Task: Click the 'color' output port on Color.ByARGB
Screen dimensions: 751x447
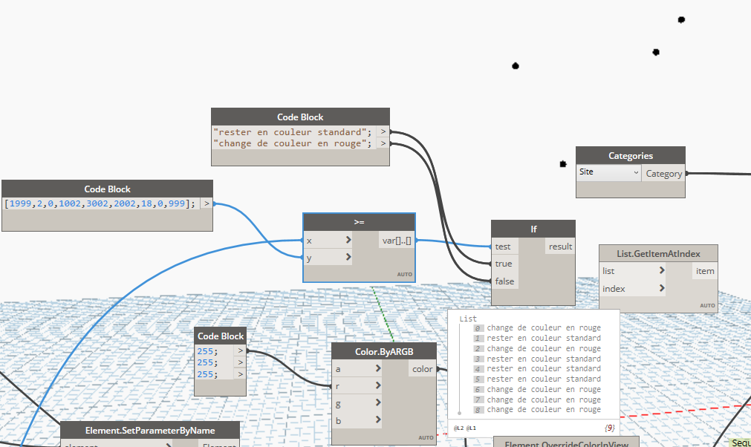Action: point(422,369)
